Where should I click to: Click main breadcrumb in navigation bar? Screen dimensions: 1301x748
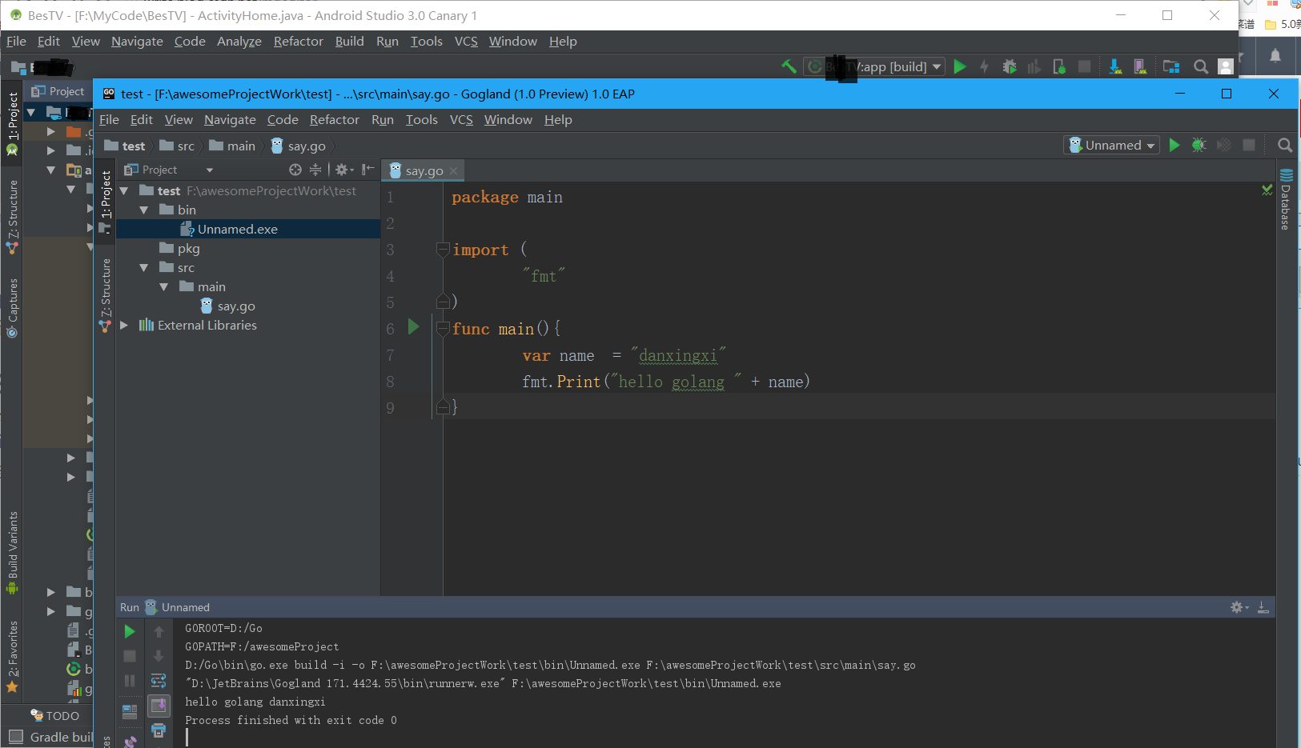coord(232,146)
